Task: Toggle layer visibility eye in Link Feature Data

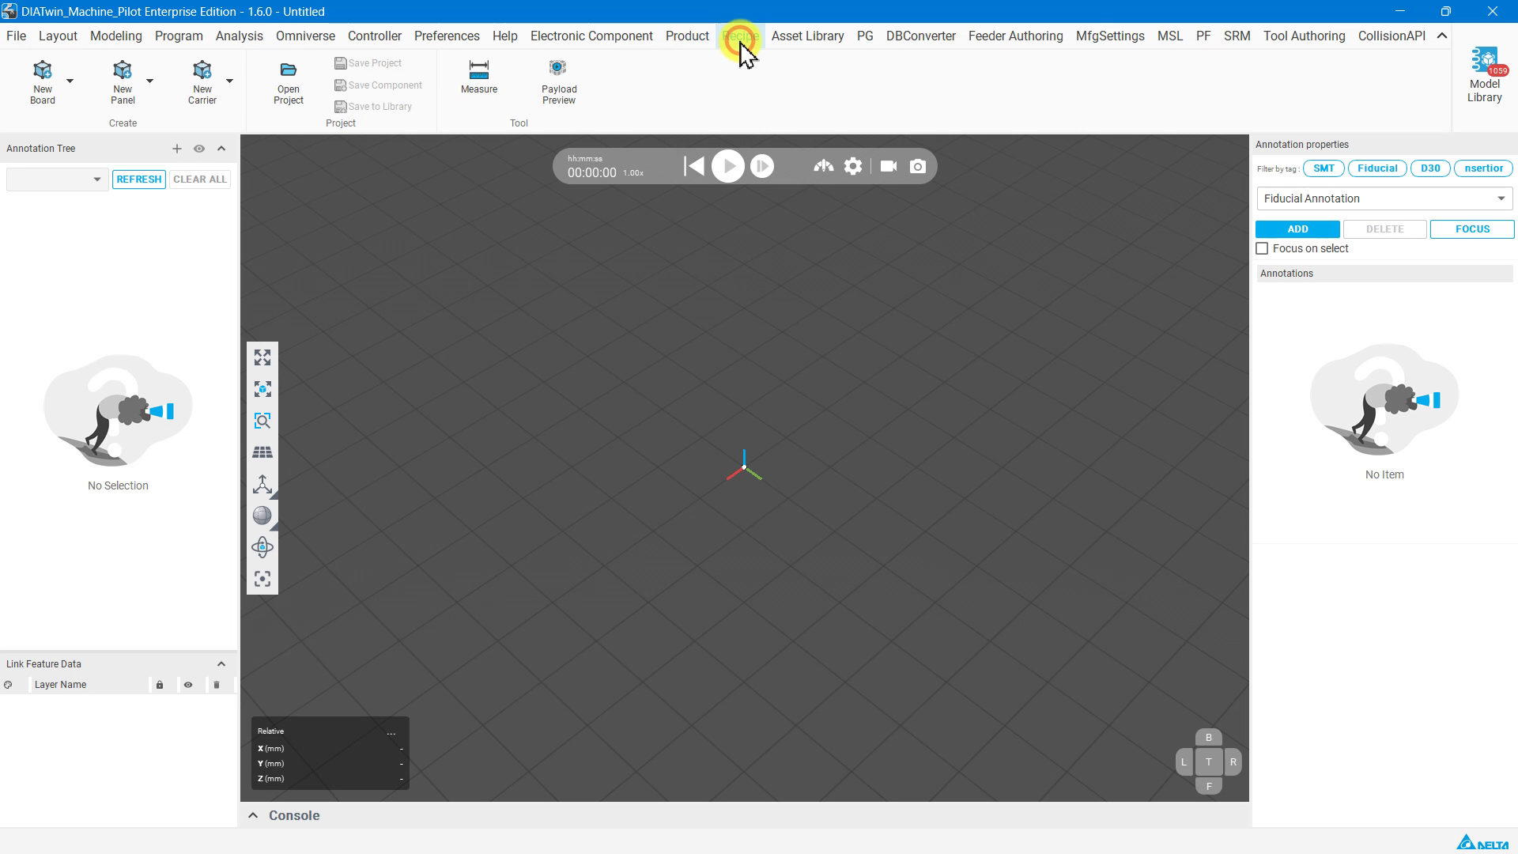Action: tap(188, 685)
